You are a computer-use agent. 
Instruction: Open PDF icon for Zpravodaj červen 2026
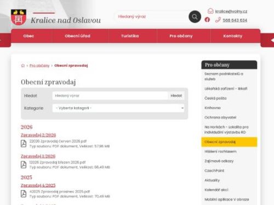(x=24, y=144)
